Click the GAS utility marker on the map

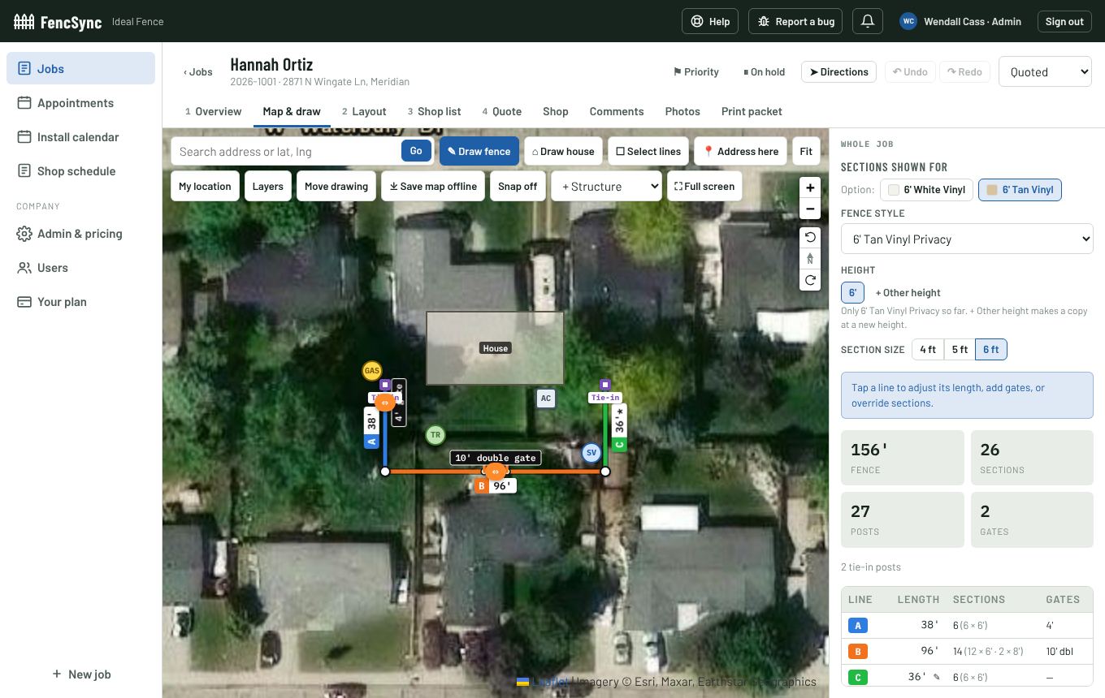371,371
